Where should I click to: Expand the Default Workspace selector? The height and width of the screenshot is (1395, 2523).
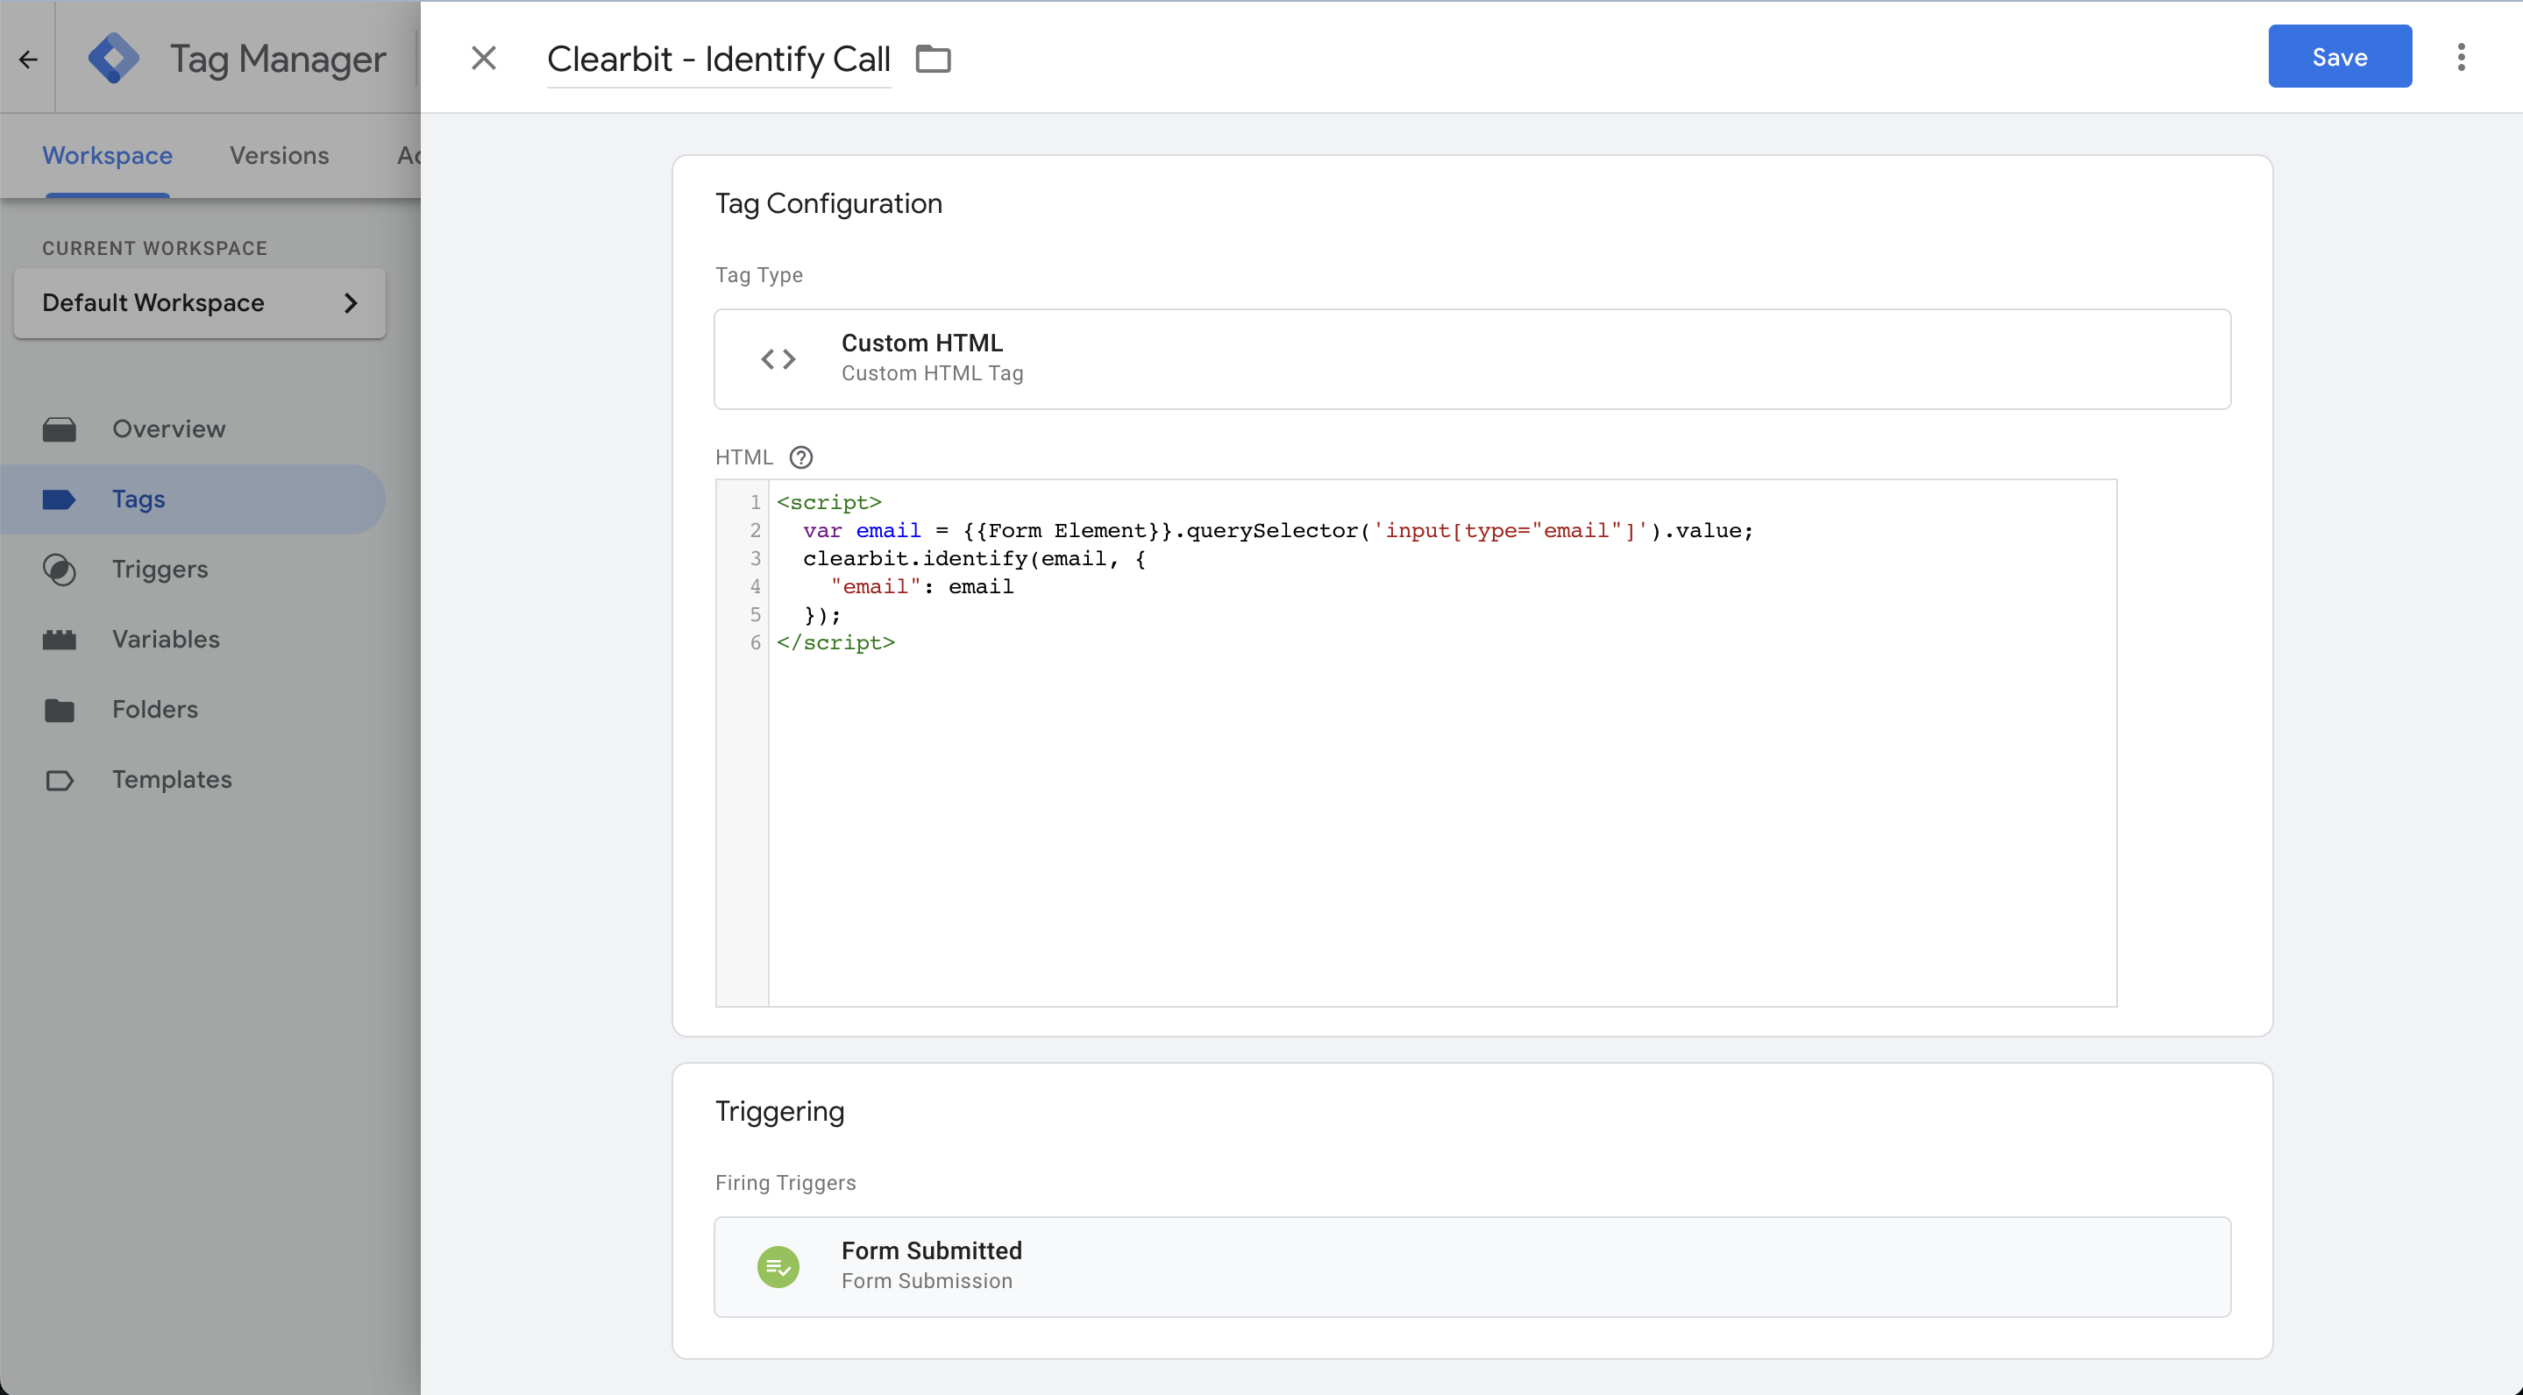pyautogui.click(x=200, y=302)
